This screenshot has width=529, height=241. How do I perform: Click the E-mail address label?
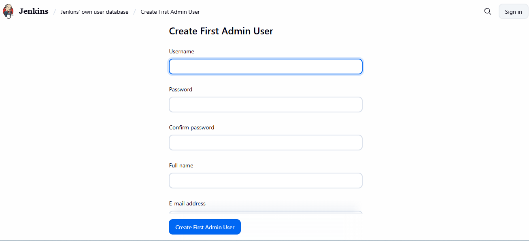click(x=187, y=204)
